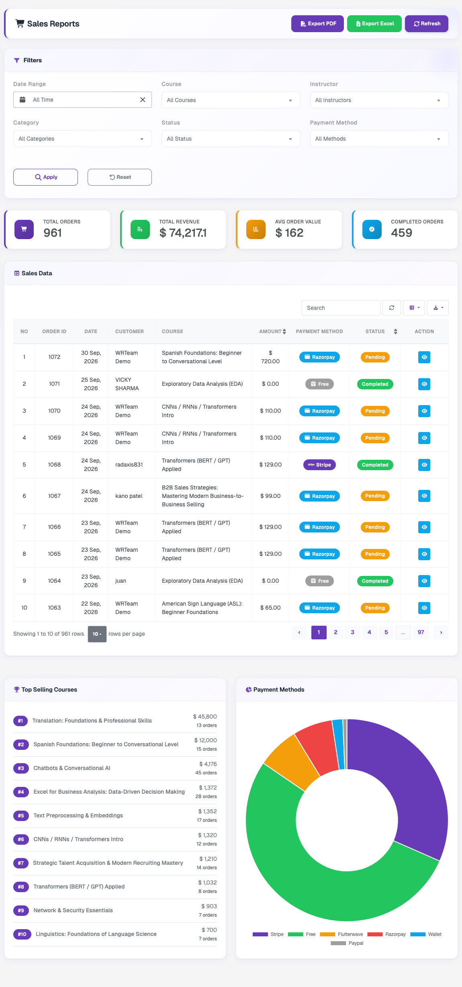Clear the All Time date range
Image resolution: width=462 pixels, height=987 pixels.
click(x=143, y=100)
